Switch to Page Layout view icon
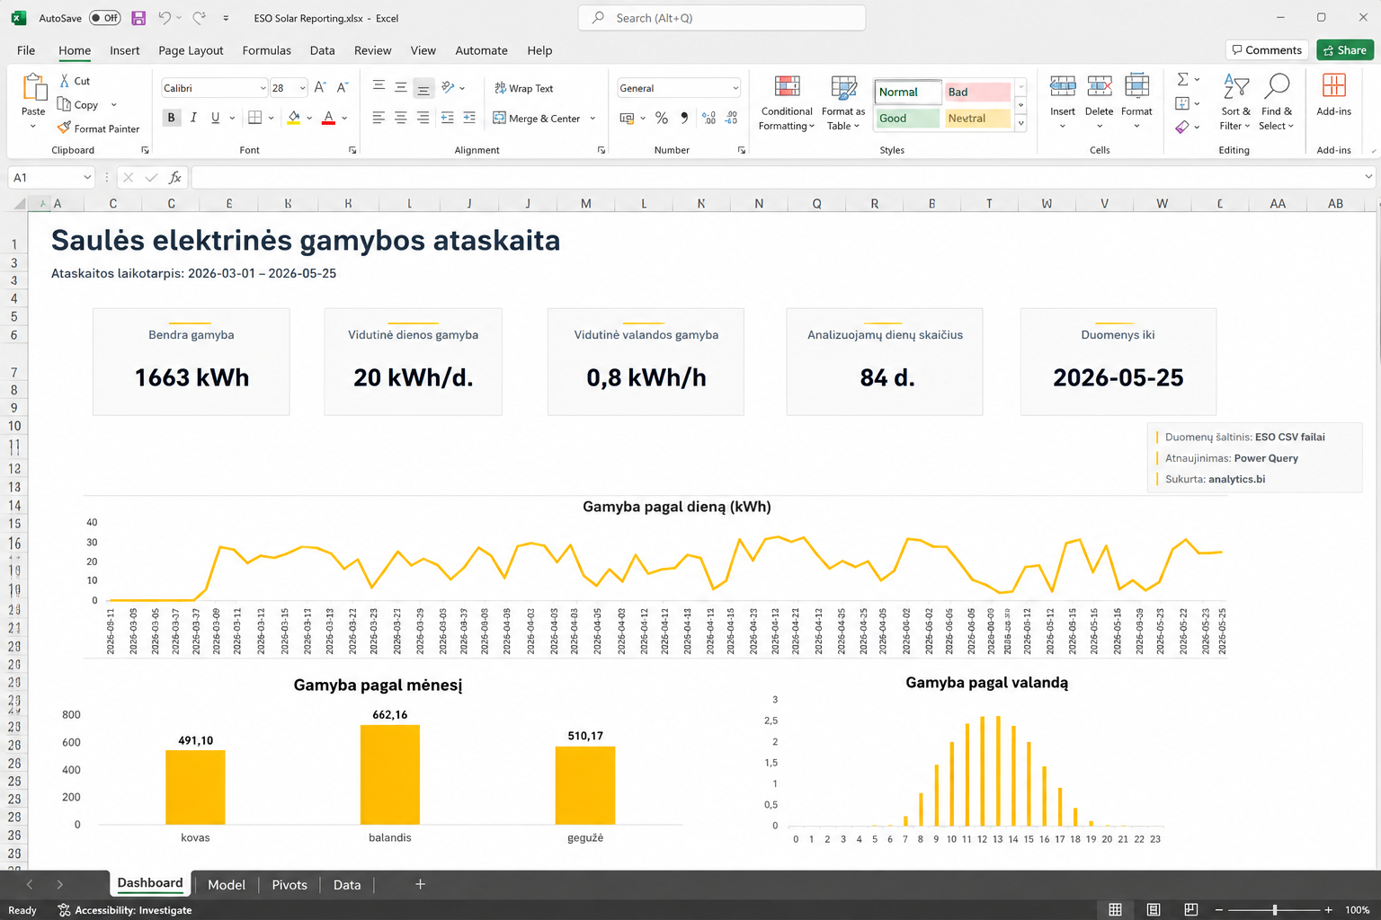 [x=1154, y=910]
